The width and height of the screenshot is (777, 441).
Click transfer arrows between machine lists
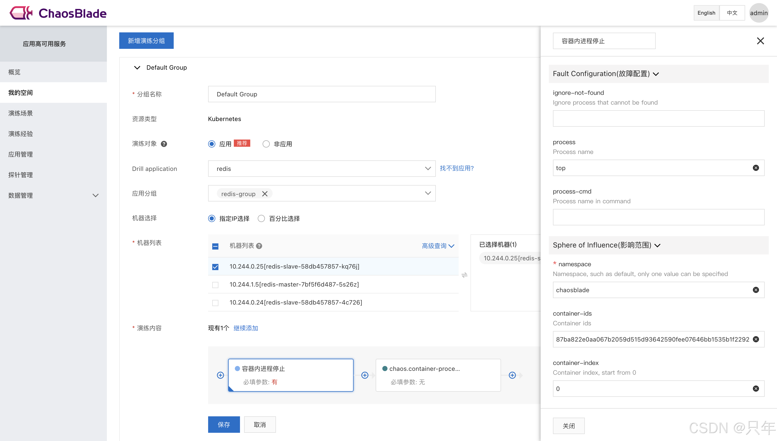point(464,275)
